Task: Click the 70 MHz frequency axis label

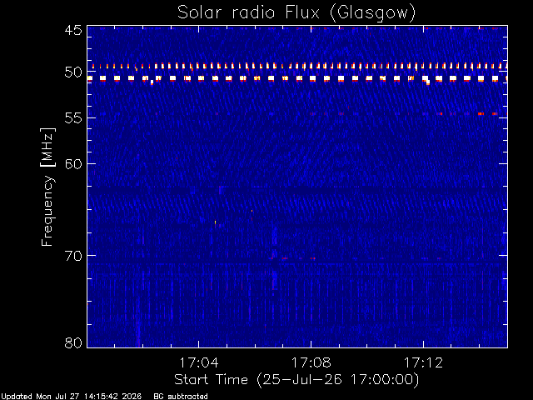Action: [73, 256]
